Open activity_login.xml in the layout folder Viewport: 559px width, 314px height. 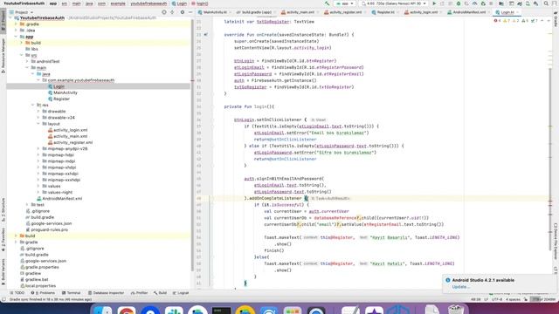70,130
